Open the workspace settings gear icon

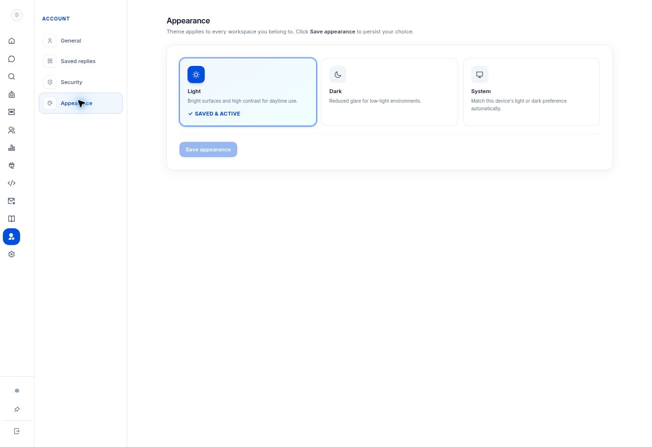coord(11,254)
